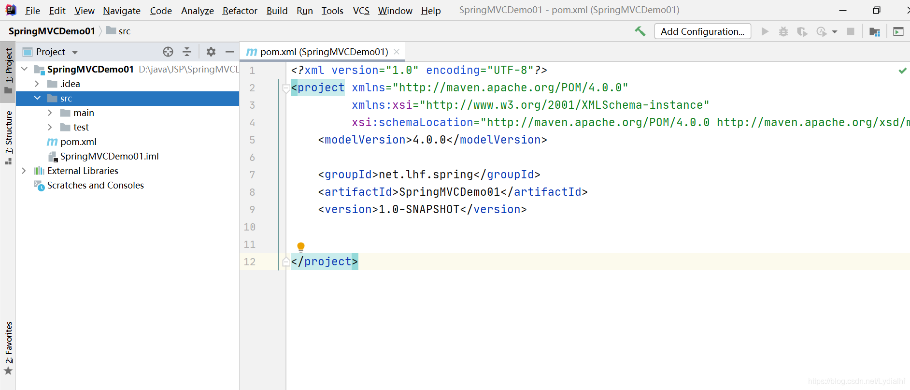The width and height of the screenshot is (910, 390).
Task: Open the Build menu
Action: point(277,11)
